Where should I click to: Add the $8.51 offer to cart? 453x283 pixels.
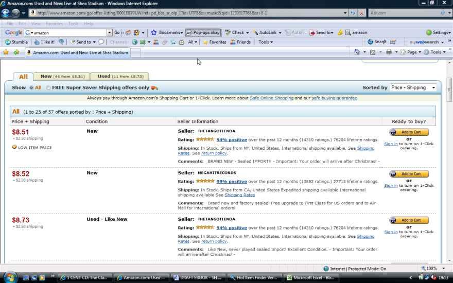tap(409, 132)
